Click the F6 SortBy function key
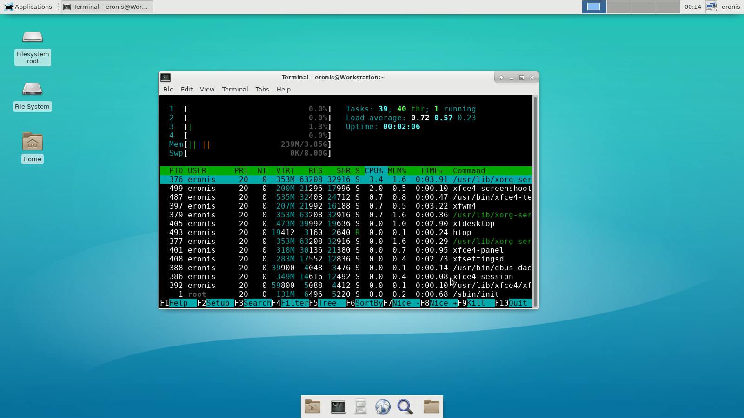Viewport: 744px width, 418px height. tap(364, 303)
